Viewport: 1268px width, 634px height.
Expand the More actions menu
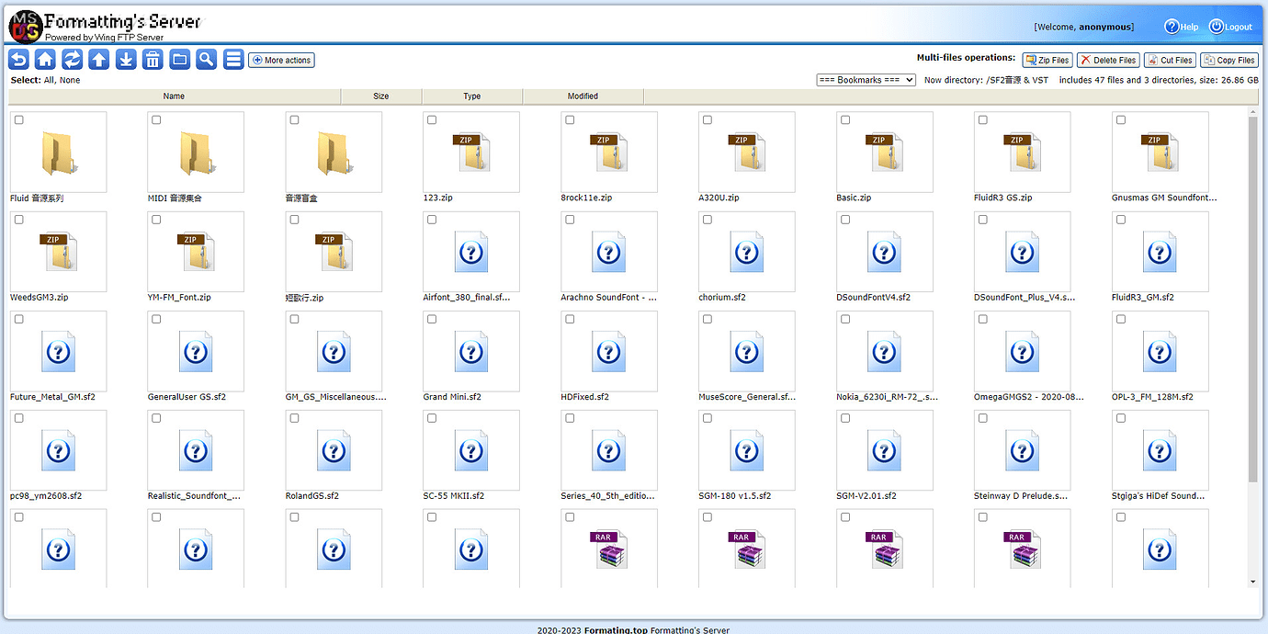(x=281, y=61)
